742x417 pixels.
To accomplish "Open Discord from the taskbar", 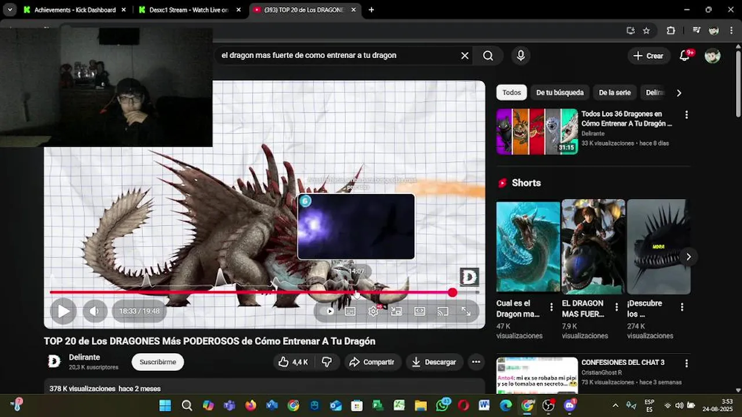I will click(569, 405).
